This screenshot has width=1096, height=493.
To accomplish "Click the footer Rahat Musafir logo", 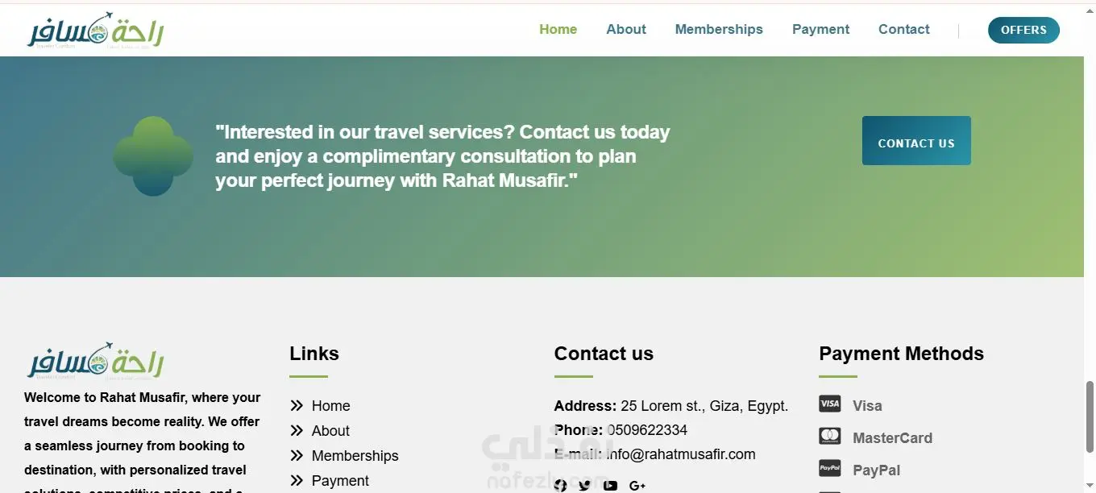I will click(x=96, y=360).
